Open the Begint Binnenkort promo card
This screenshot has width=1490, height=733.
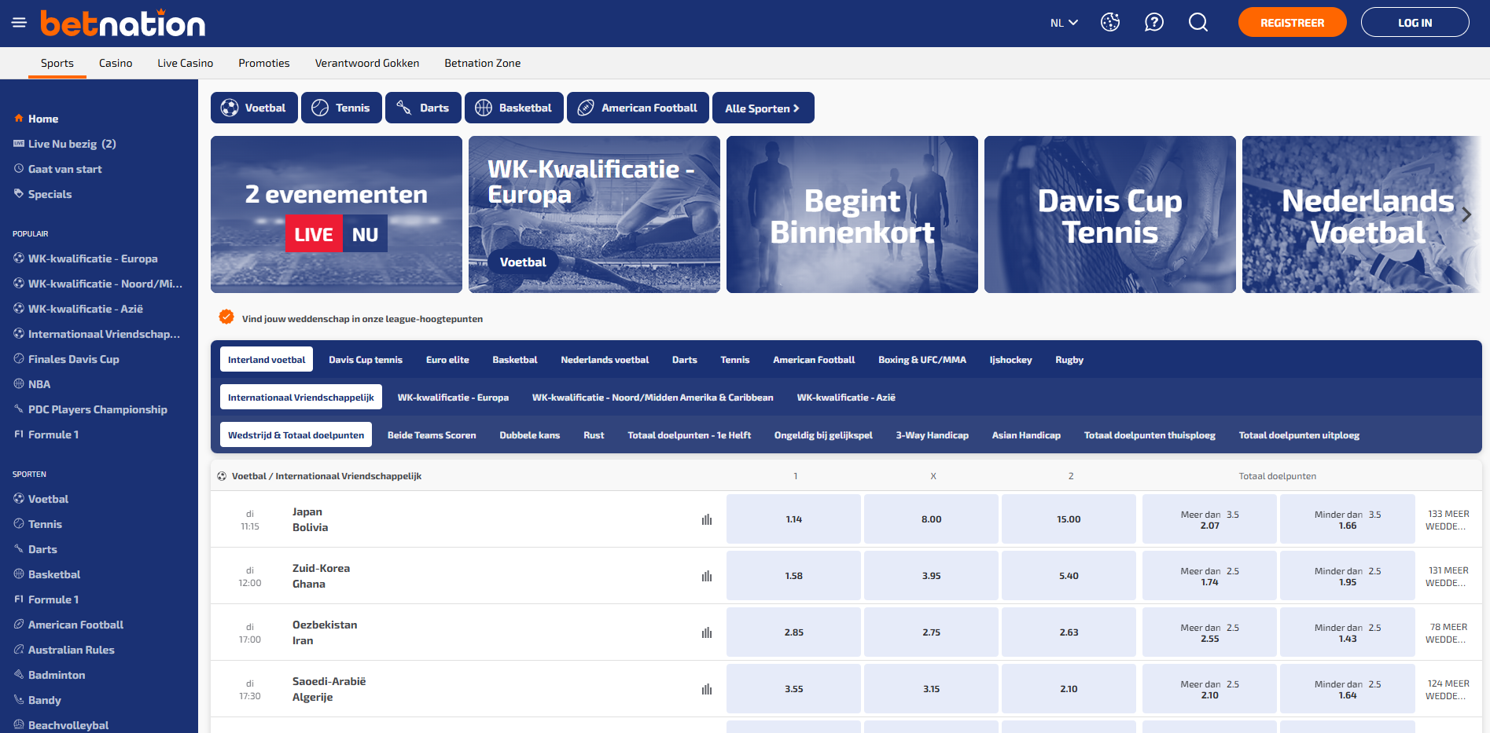click(852, 214)
